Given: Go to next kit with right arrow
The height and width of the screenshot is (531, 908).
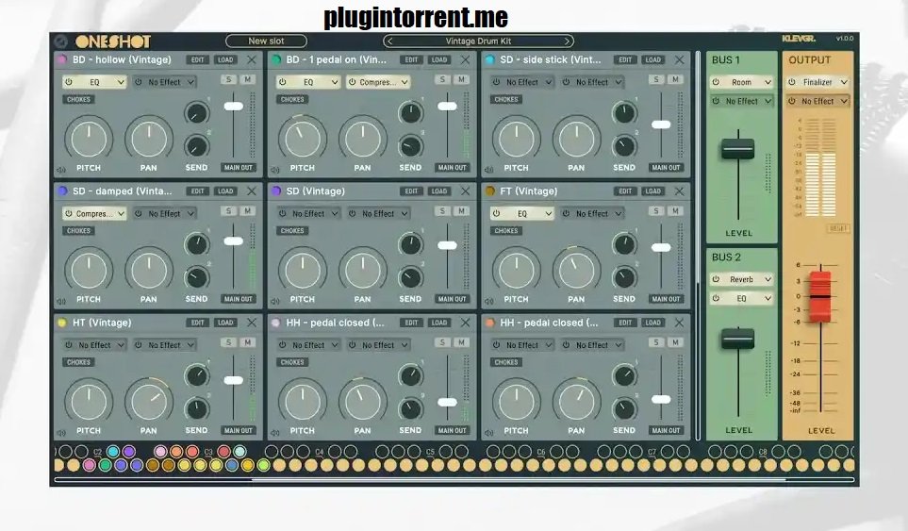Looking at the screenshot, I should [x=567, y=41].
